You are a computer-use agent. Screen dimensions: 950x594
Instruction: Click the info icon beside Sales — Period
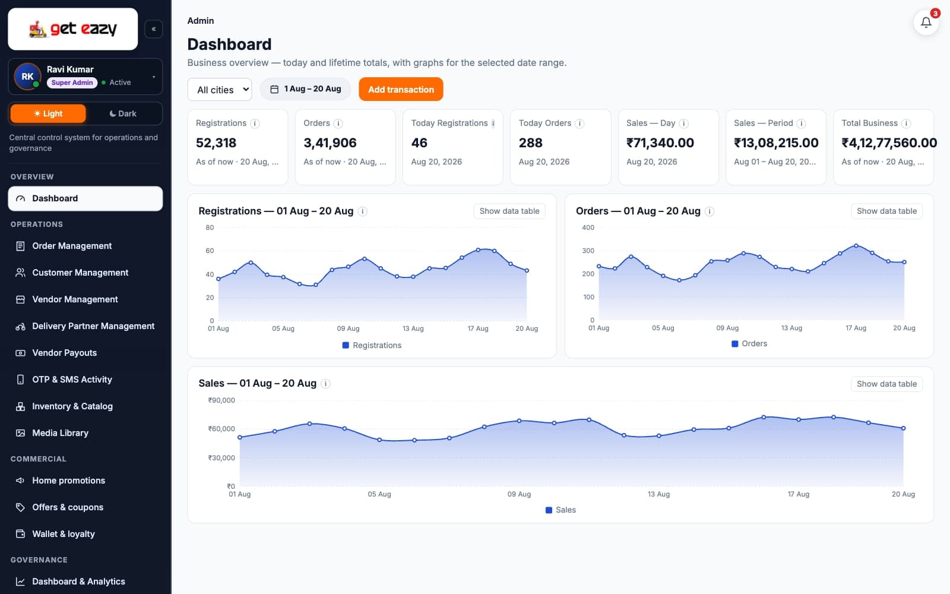[x=801, y=124]
